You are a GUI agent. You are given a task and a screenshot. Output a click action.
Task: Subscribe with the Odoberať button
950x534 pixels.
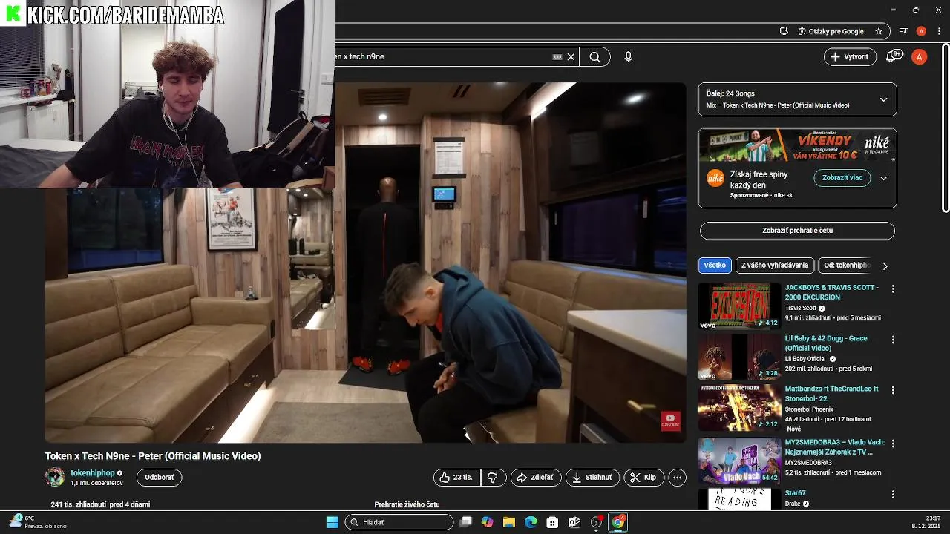point(159,478)
